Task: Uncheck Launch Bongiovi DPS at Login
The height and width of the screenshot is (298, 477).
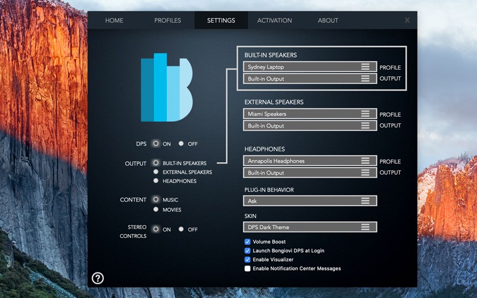Action: point(247,250)
